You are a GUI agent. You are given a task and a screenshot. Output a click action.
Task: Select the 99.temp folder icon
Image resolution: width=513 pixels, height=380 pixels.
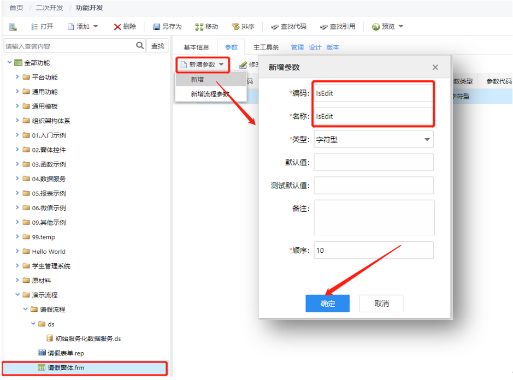click(26, 237)
